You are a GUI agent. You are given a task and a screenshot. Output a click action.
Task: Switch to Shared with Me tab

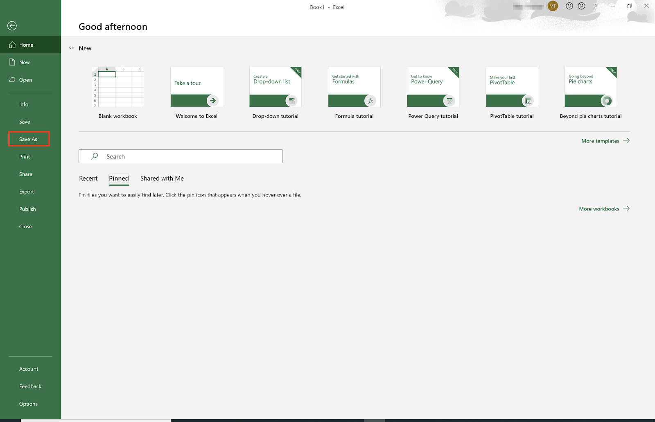pos(162,178)
